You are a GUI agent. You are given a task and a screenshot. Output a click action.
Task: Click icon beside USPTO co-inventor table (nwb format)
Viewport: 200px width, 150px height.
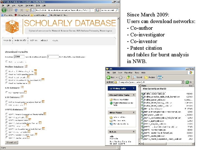tap(44, 129)
